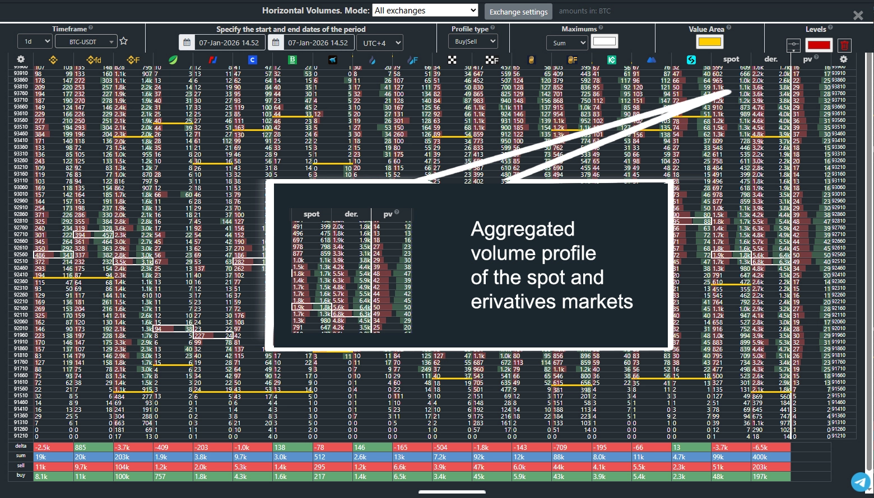
Task: Click the Coinbase blue C icon
Action: pos(253,60)
